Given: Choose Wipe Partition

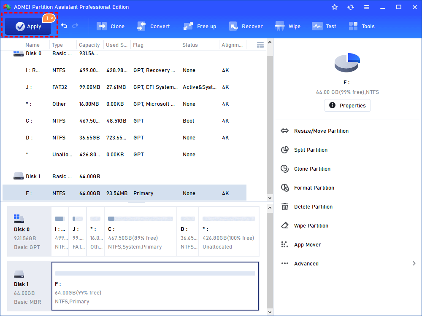Looking at the screenshot, I should point(311,226).
